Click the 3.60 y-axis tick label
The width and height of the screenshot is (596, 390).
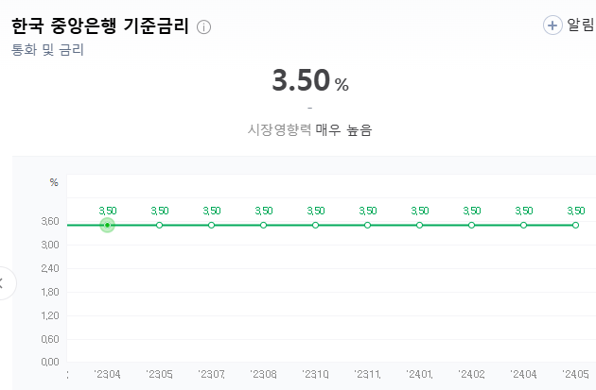pos(49,222)
